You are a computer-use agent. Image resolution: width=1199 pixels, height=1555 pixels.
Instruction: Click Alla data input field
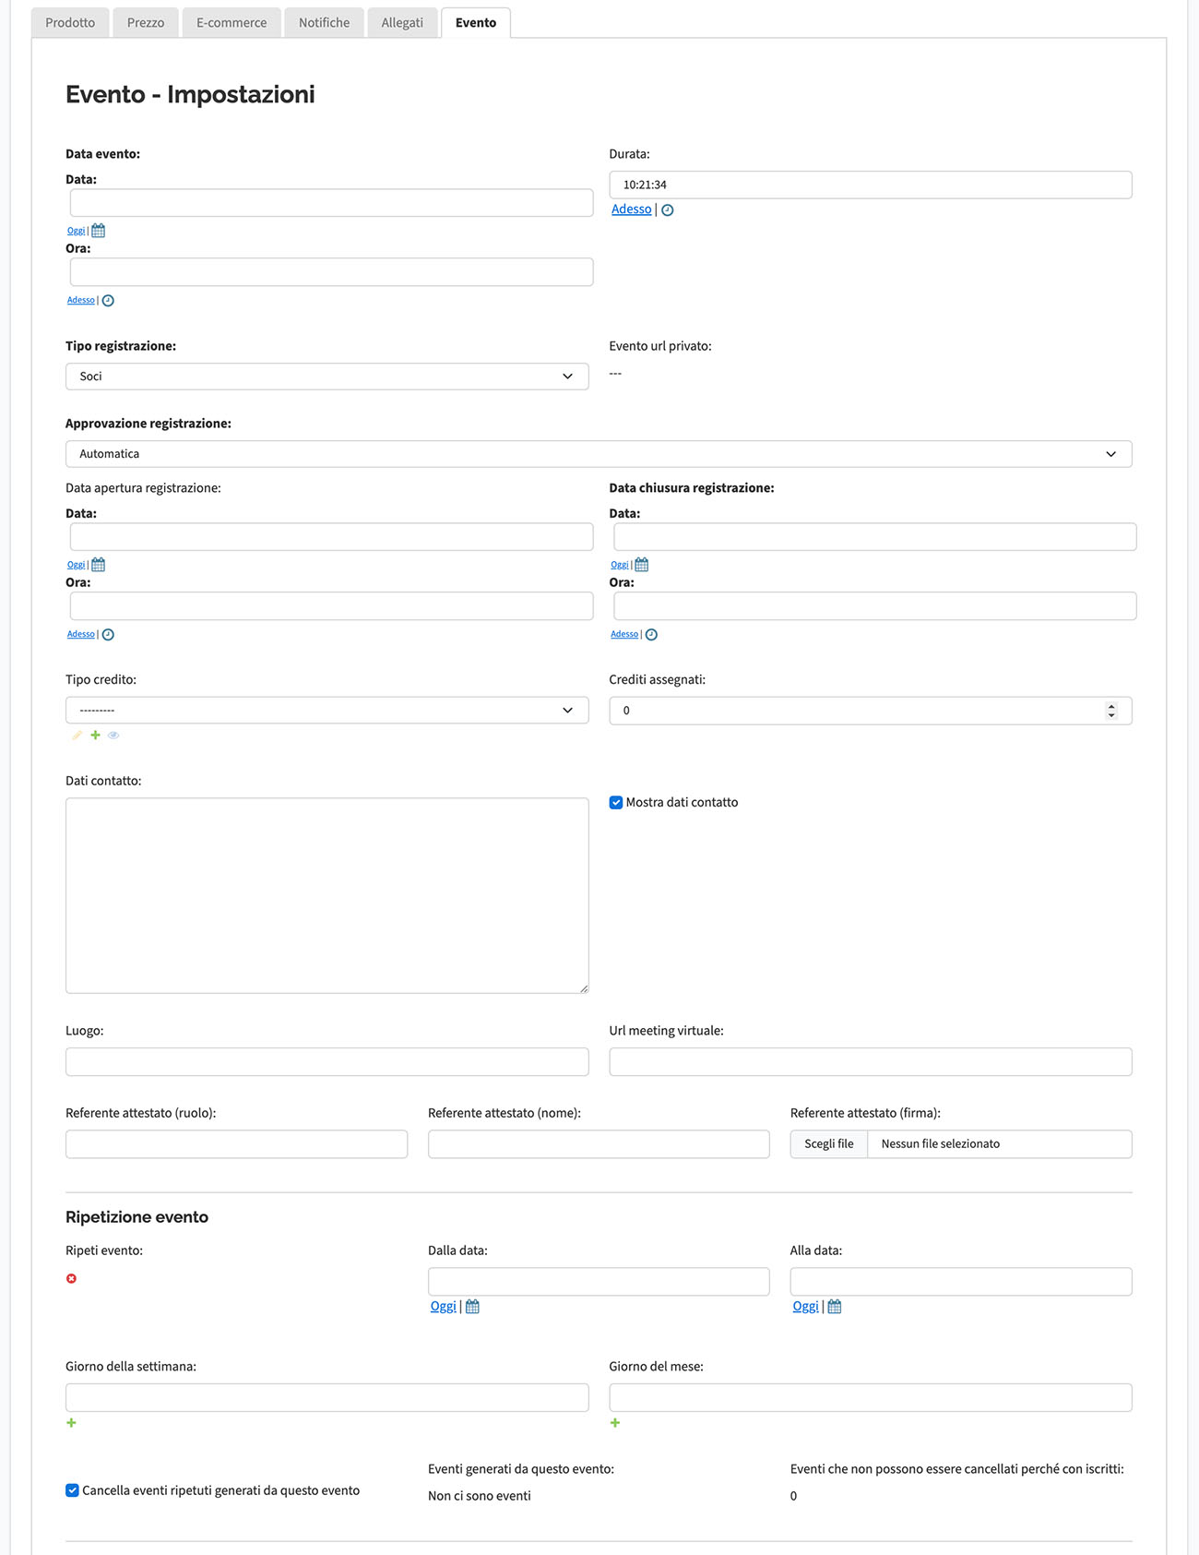(961, 1282)
